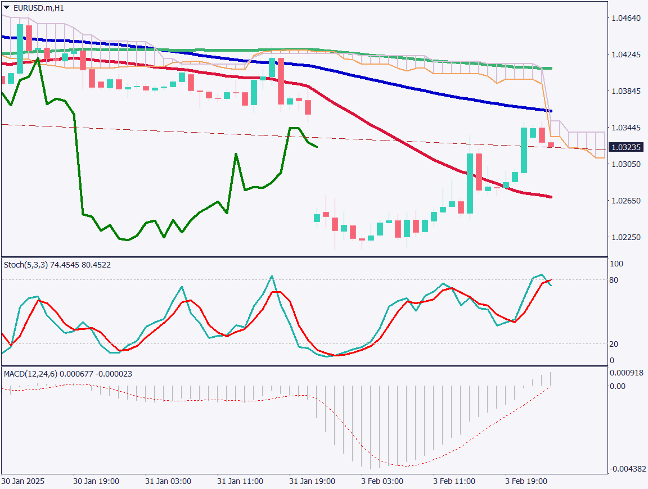Click the Stochastic 80 level label
This screenshot has width=648, height=489.
point(614,280)
